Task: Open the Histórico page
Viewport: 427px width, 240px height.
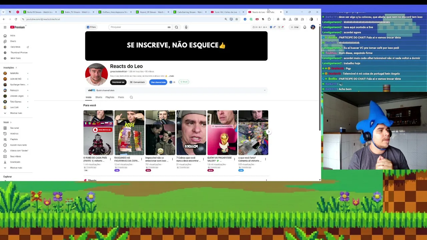Action: 14,134
